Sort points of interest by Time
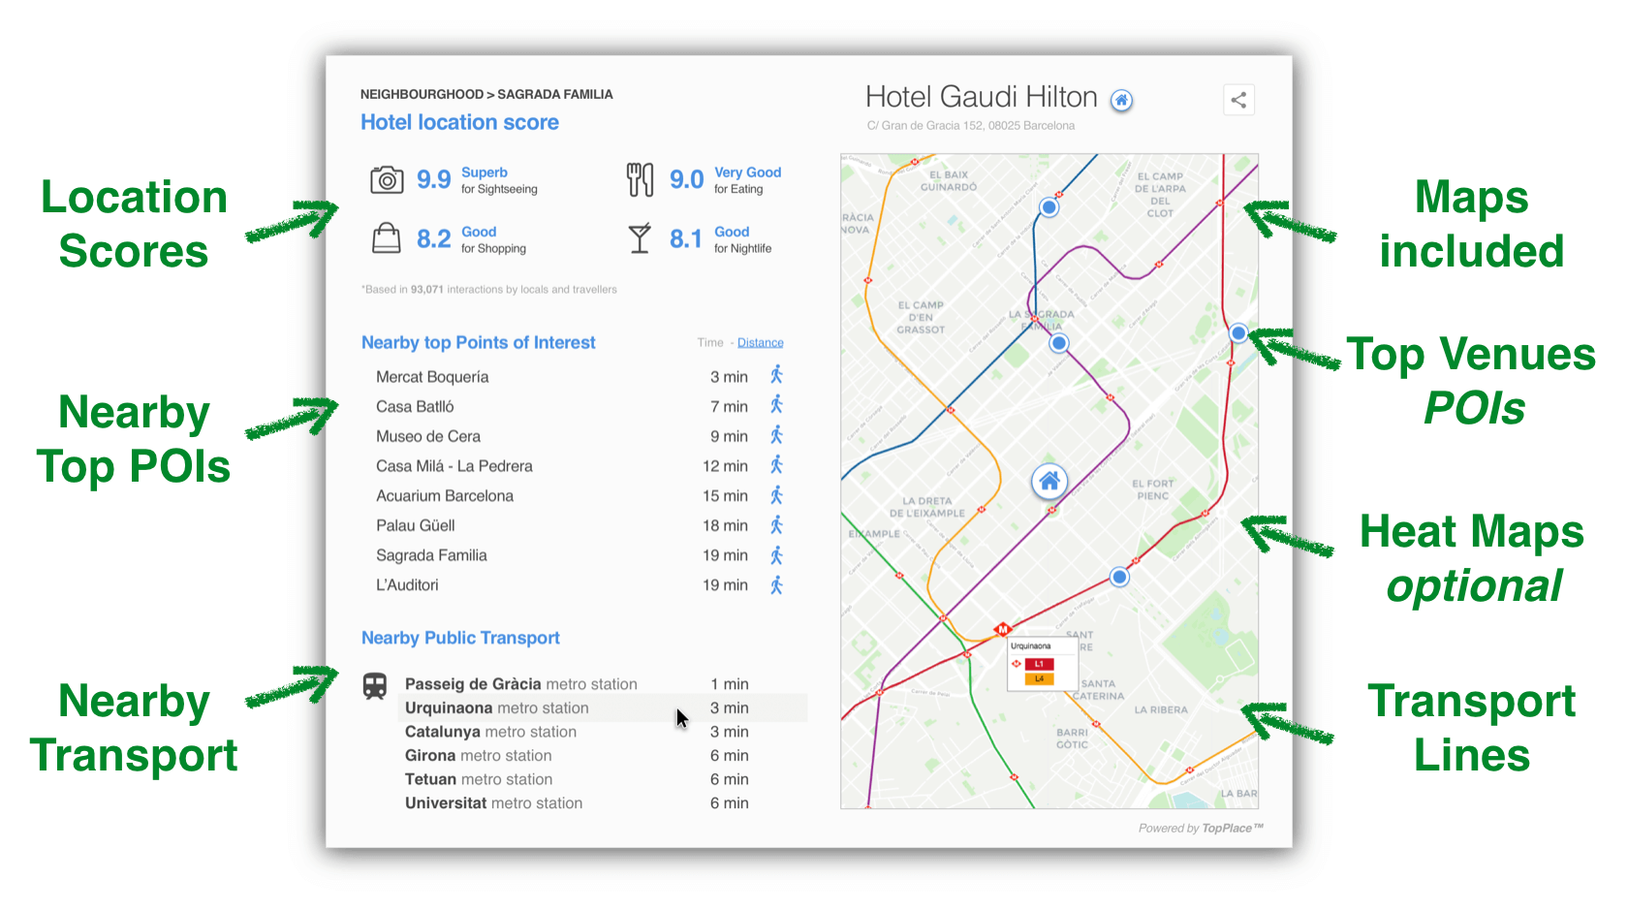 pos(710,343)
